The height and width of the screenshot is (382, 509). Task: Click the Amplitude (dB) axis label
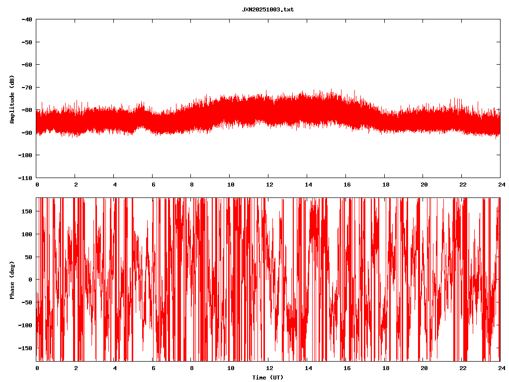12,99
